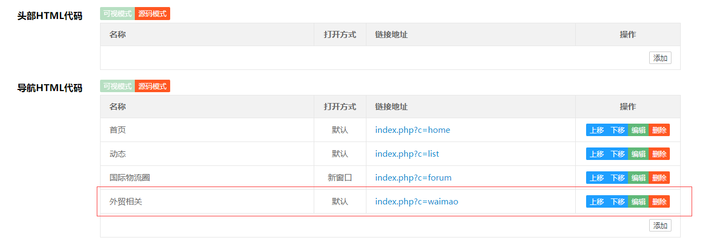This screenshot has height=244, width=703.
Task: Open the index.php?c=home link
Action: coord(413,130)
